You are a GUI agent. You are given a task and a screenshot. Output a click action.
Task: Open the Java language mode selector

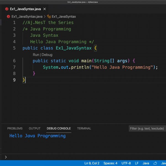(146, 163)
